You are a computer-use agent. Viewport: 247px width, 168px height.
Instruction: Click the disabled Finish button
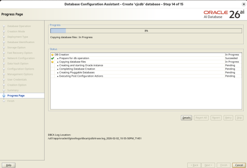(x=223, y=165)
